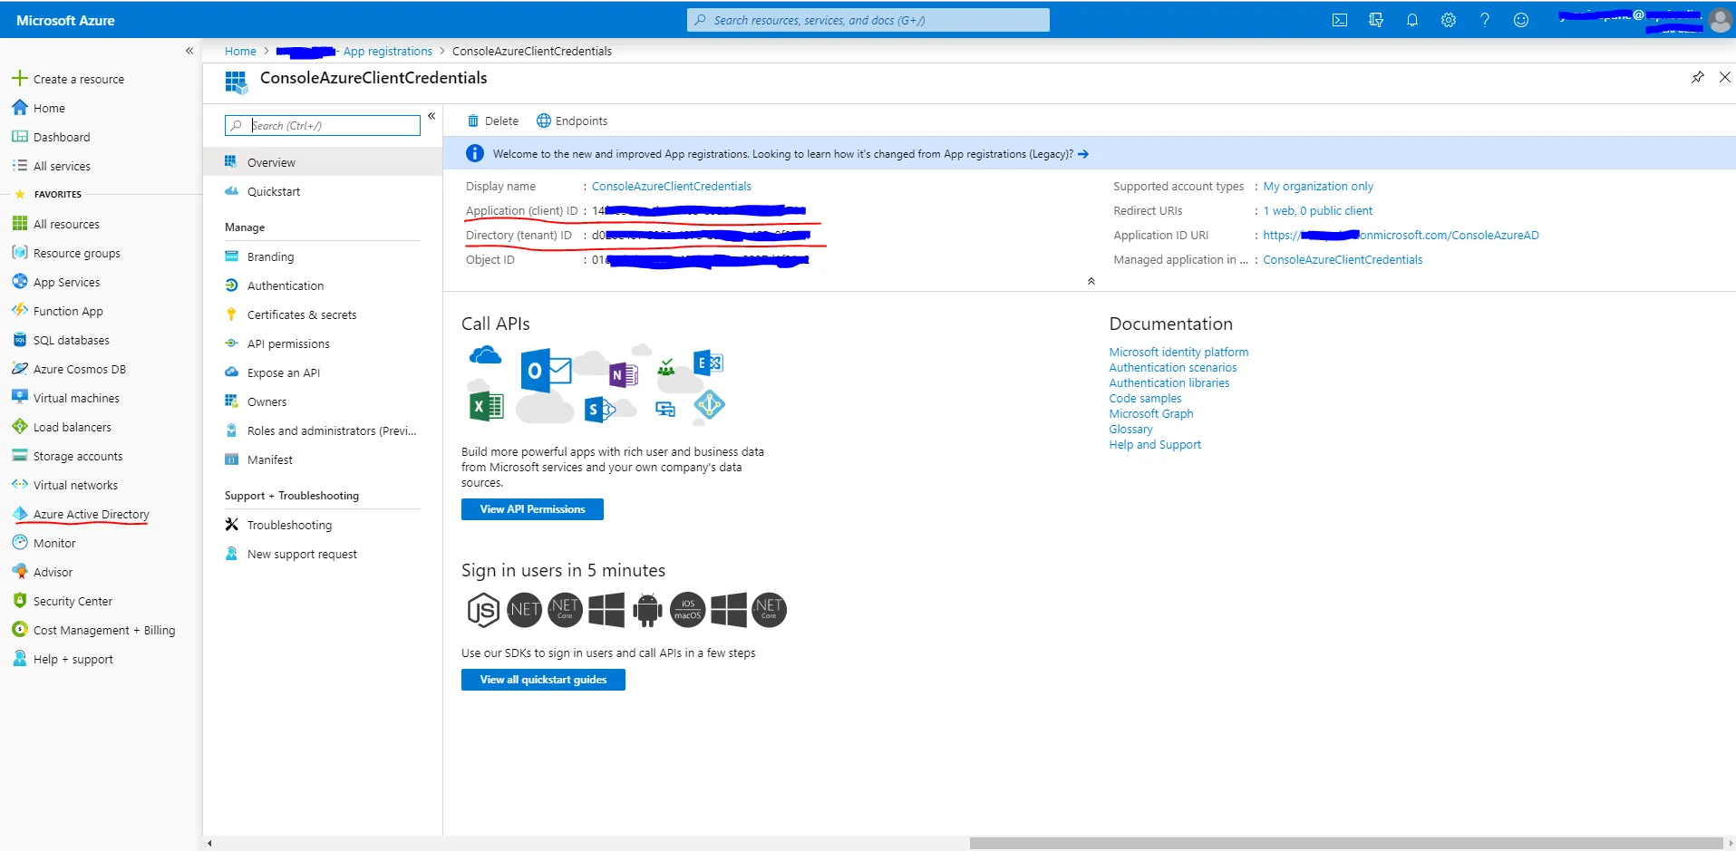Click the Load balancers icon
The image size is (1736, 851).
point(20,427)
